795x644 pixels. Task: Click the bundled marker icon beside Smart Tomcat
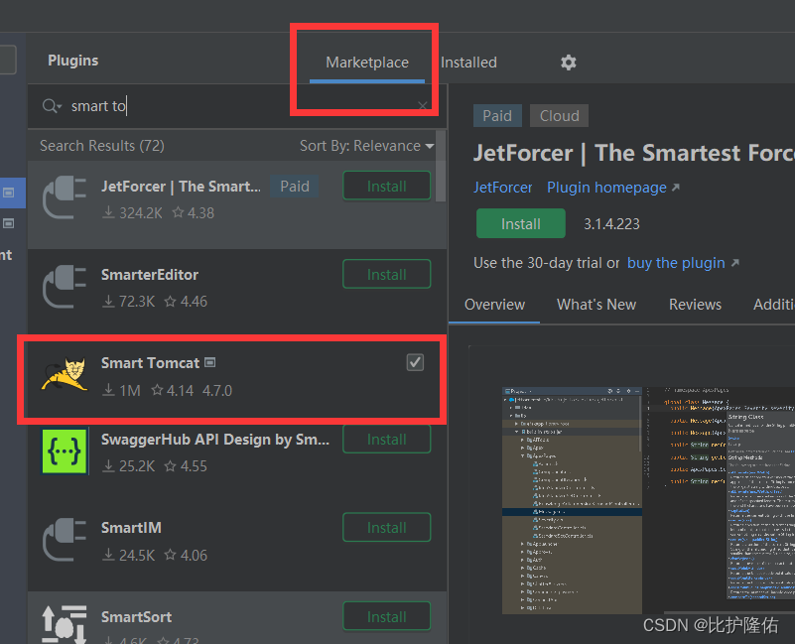(x=209, y=362)
